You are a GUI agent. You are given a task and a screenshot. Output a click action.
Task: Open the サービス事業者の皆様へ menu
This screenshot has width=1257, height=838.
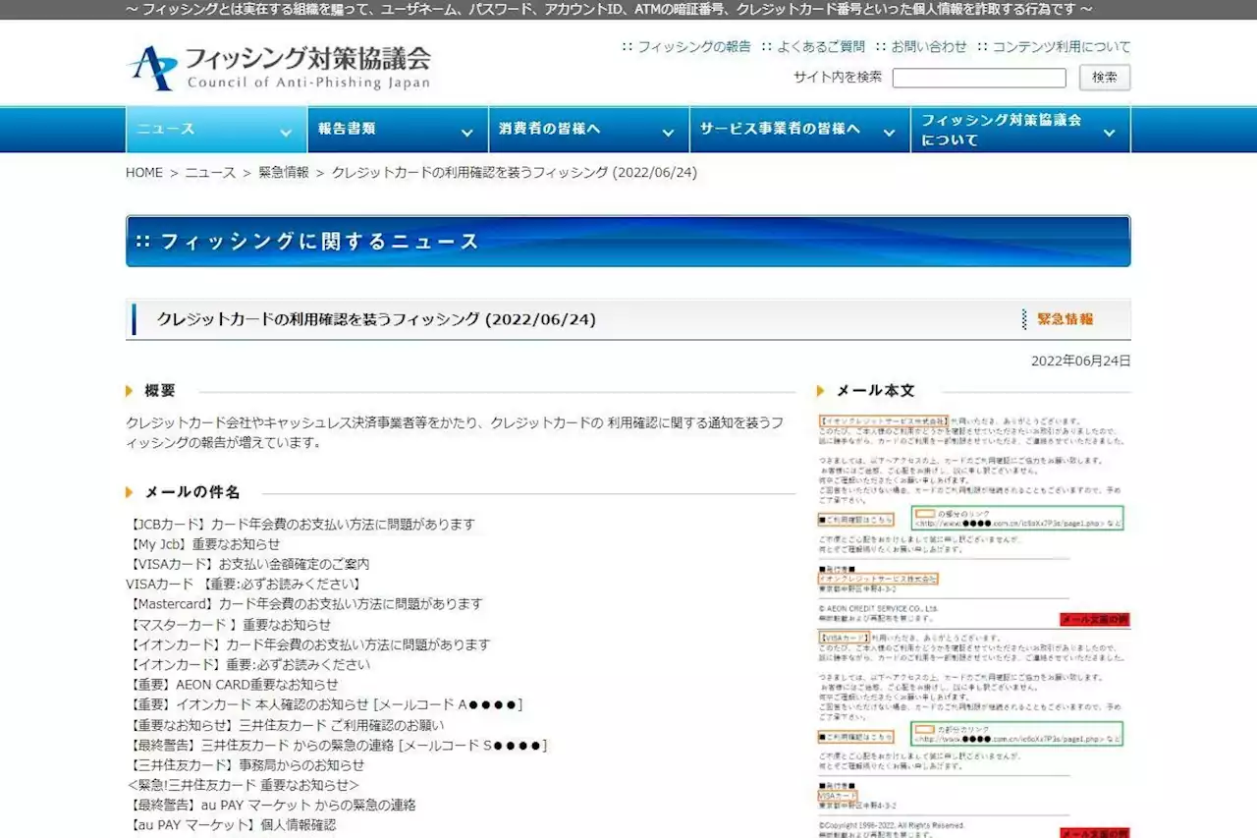coord(800,129)
